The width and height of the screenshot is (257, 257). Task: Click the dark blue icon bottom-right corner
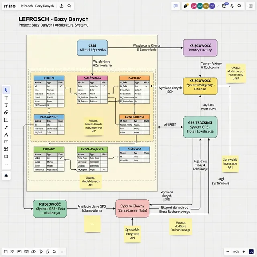251,251
